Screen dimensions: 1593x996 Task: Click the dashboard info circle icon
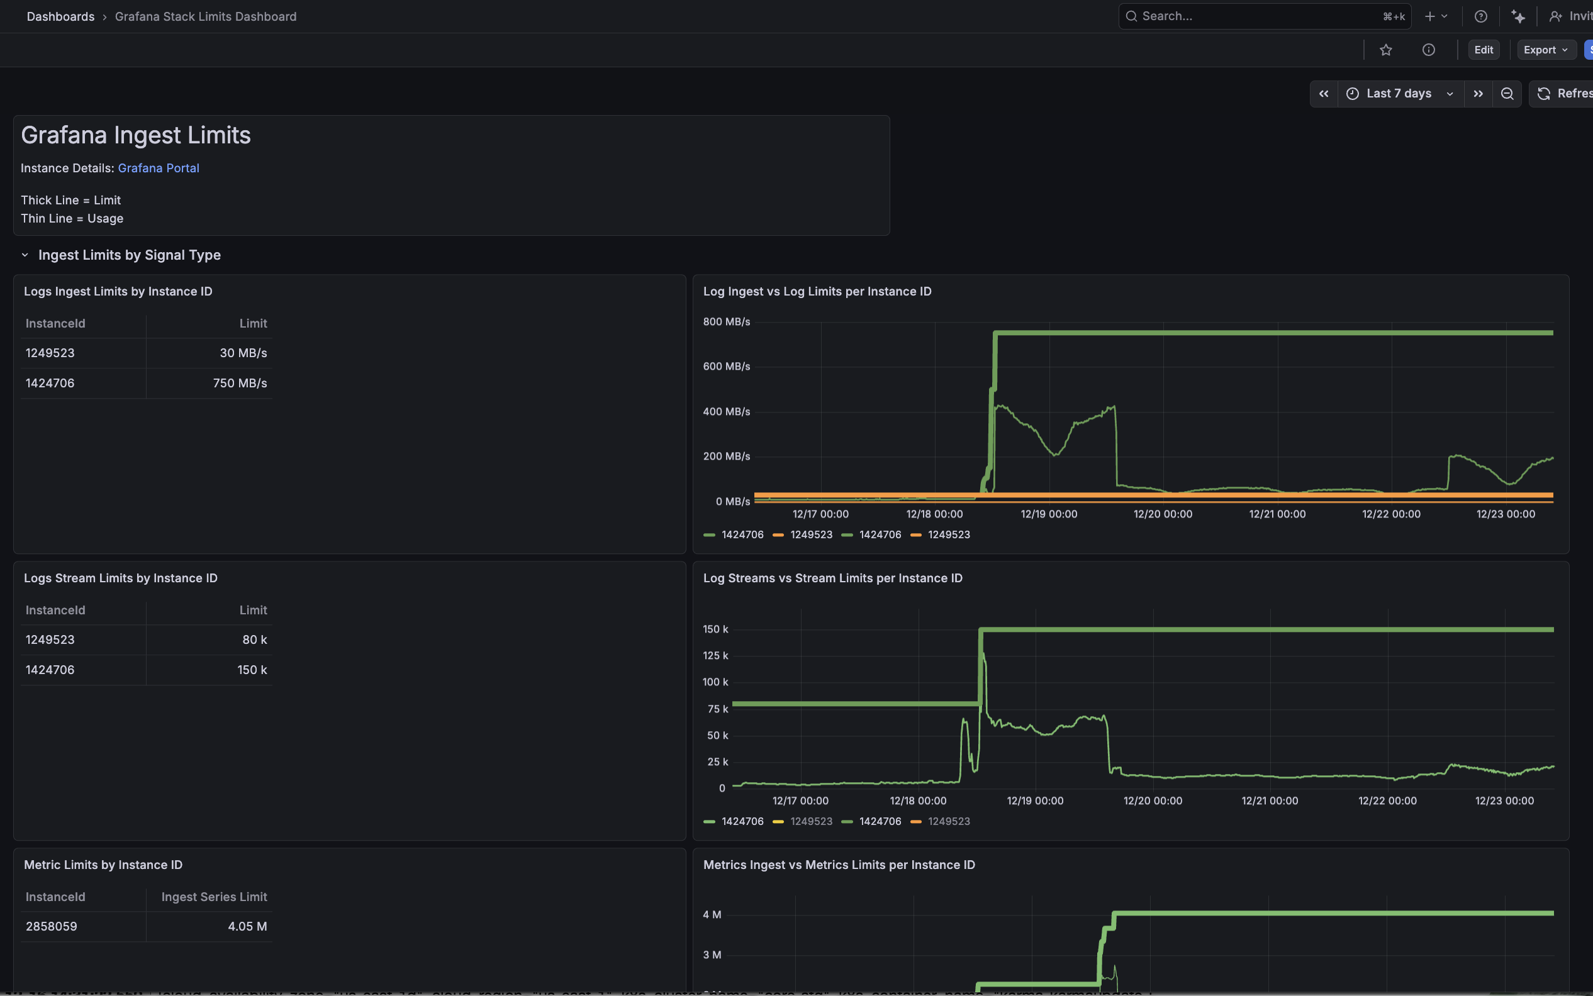click(1428, 50)
